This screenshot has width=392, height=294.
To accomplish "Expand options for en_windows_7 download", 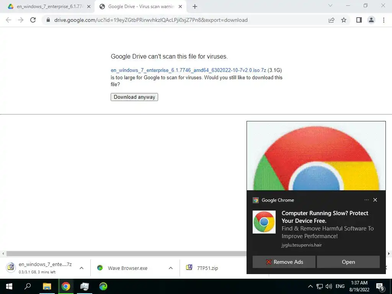I will click(x=82, y=268).
